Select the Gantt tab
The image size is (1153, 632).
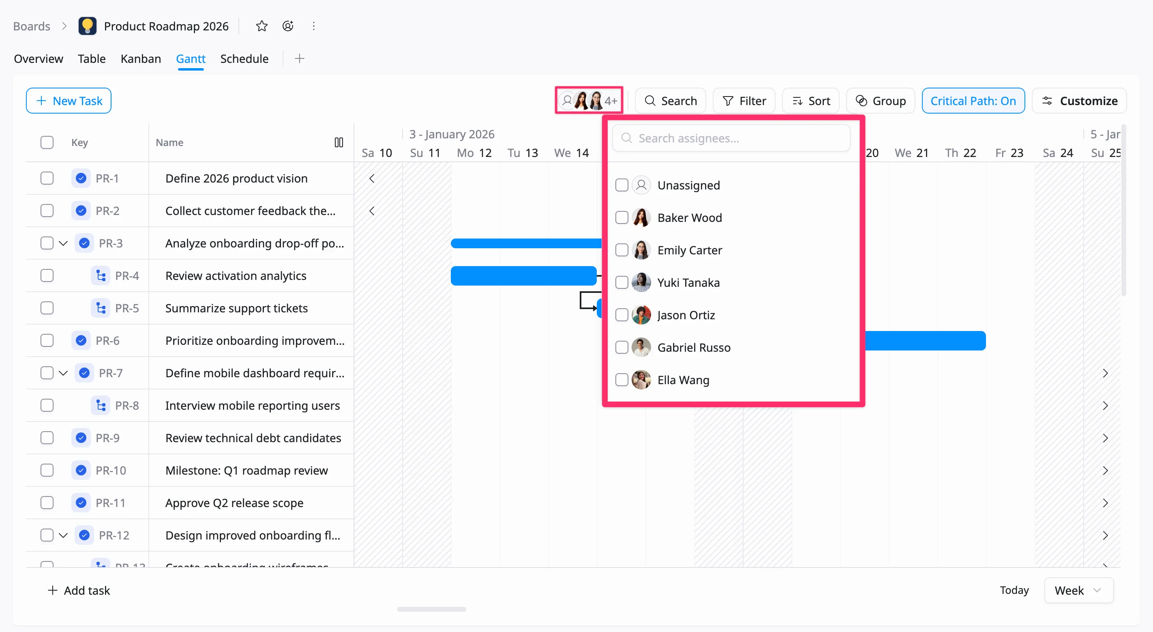(191, 59)
